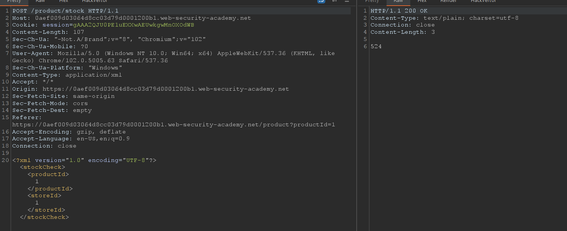Select the Pretty tab on the response panel
The height and width of the screenshot is (231, 567).
(372, 2)
